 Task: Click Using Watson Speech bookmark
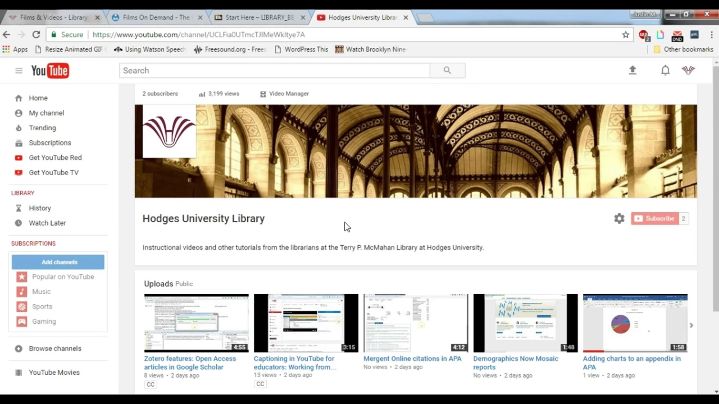click(150, 49)
